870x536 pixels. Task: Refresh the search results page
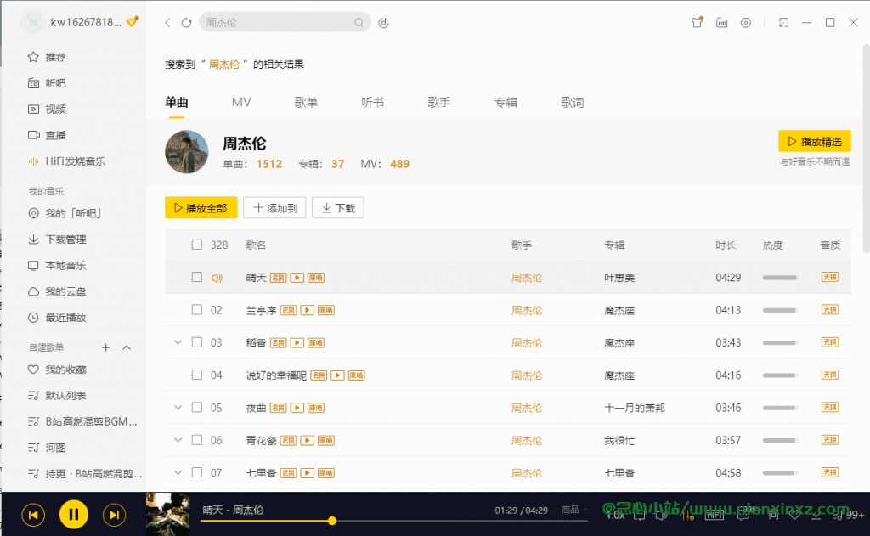[186, 23]
